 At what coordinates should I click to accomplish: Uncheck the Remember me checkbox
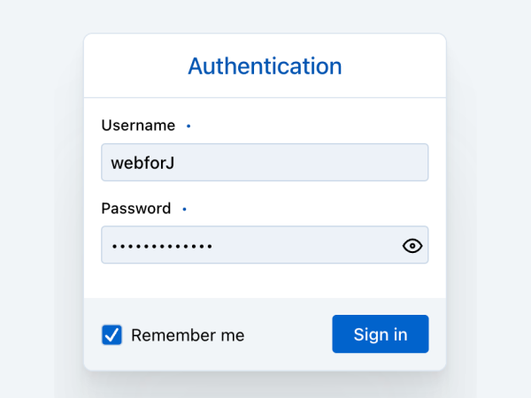(x=112, y=335)
